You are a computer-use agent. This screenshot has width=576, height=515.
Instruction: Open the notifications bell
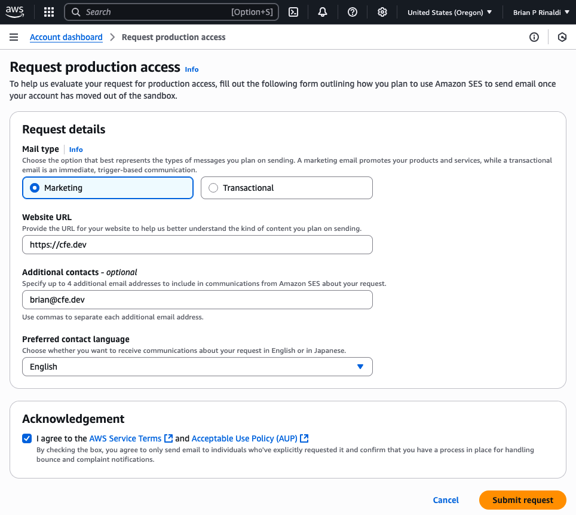point(323,11)
